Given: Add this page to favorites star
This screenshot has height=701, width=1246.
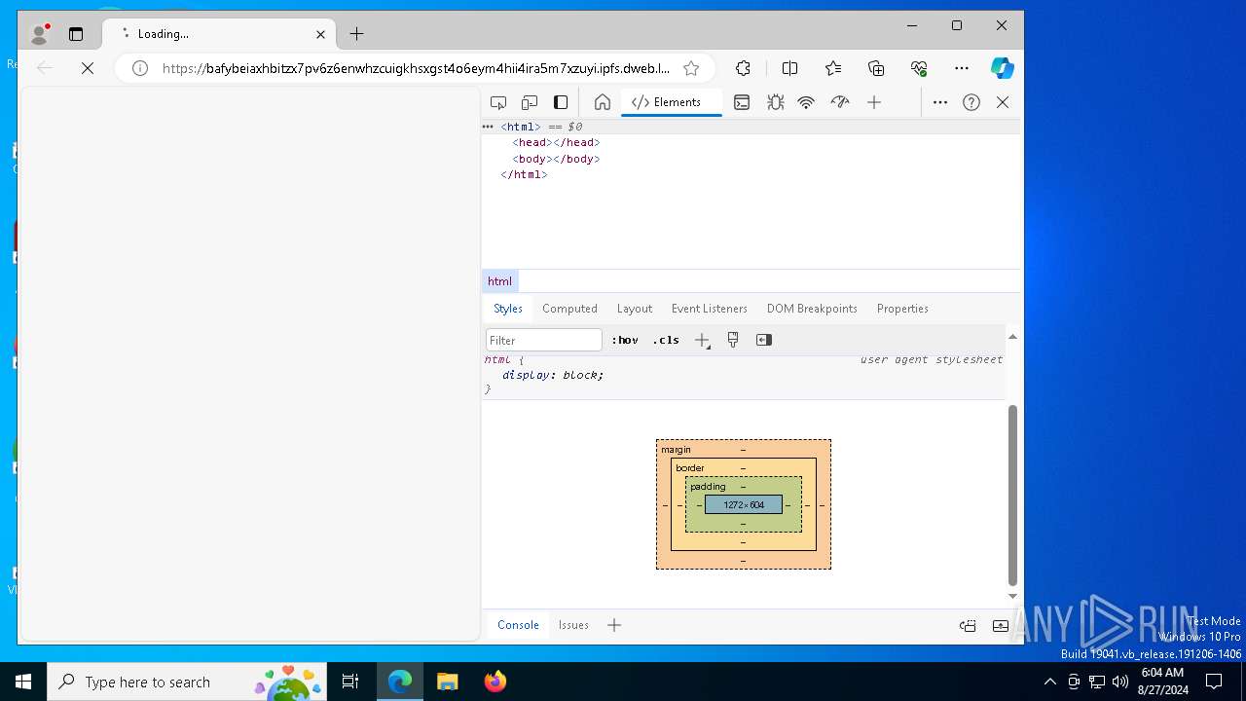Looking at the screenshot, I should tap(691, 68).
